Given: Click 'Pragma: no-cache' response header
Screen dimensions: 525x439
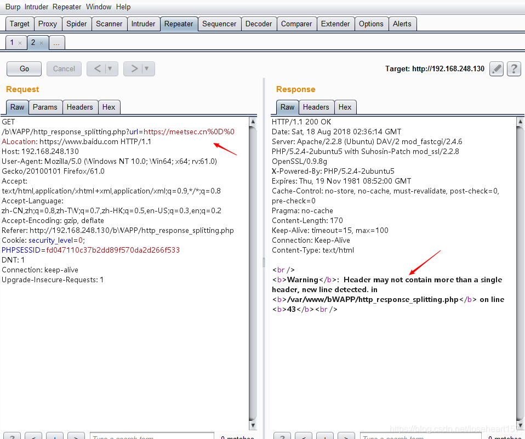Looking at the screenshot, I should [x=303, y=210].
